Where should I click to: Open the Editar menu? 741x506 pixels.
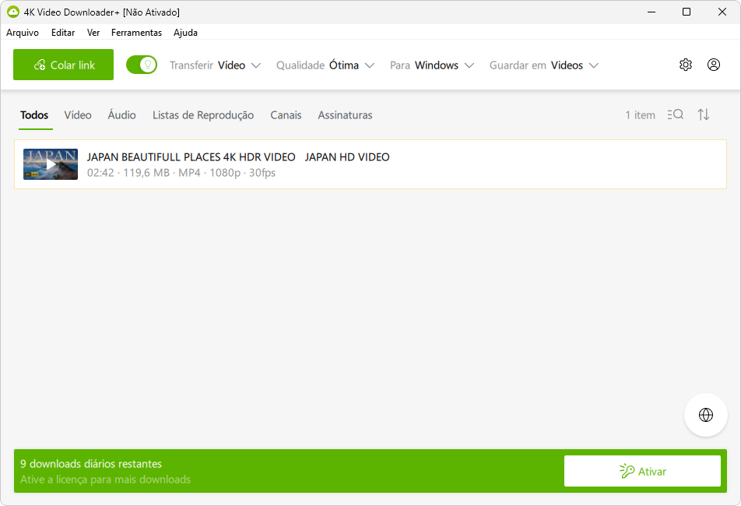pyautogui.click(x=63, y=33)
